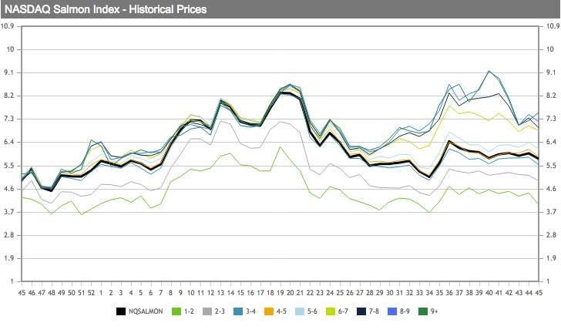The height and width of the screenshot is (333, 561).
Task: Click the light blue 5-6 legend swatch
Action: tap(300, 311)
